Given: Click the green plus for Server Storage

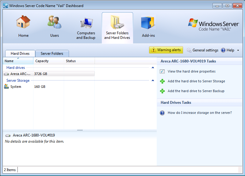Looking at the screenshot, I should [163, 81].
